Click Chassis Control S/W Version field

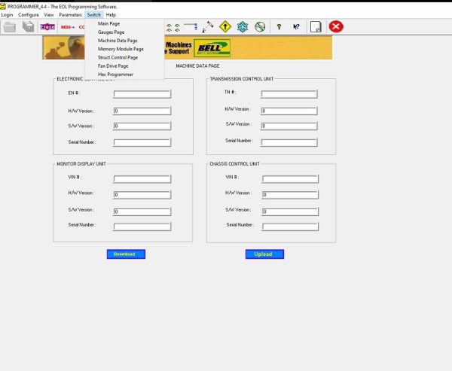(x=290, y=211)
